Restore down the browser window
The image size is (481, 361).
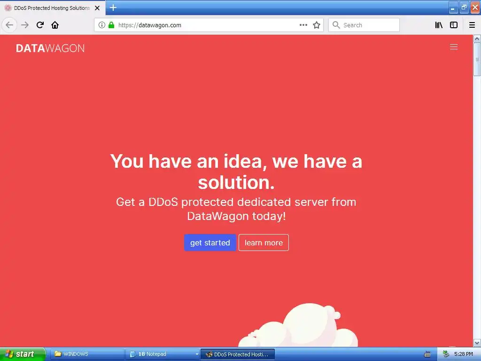[x=464, y=8]
